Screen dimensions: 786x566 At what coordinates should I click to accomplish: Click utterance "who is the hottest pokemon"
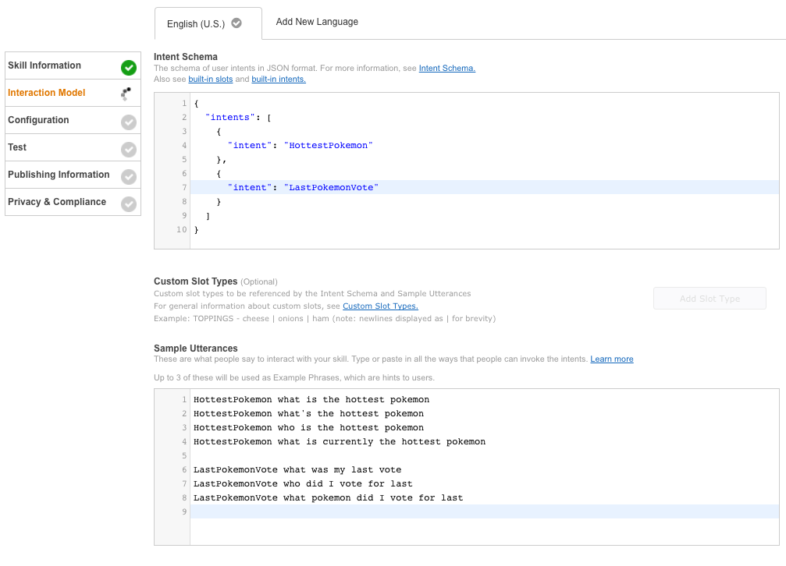click(351, 428)
